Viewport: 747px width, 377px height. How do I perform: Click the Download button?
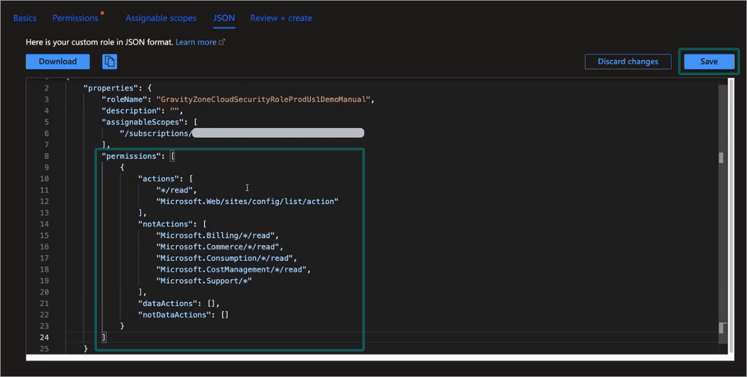[57, 62]
